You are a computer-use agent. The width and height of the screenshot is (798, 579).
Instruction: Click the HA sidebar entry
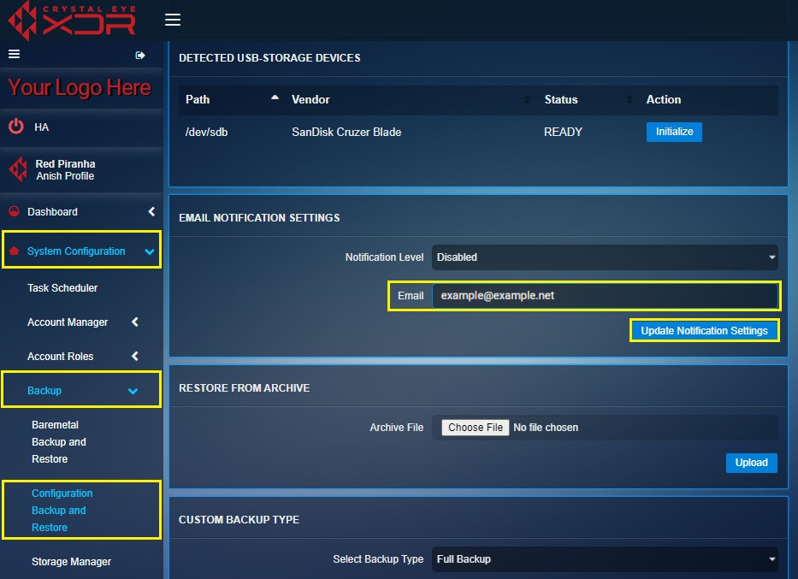(42, 127)
